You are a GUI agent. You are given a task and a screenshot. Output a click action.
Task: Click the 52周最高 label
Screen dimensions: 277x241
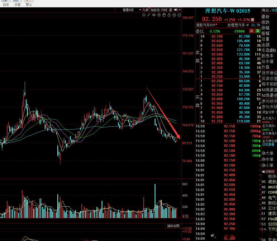click(269, 90)
